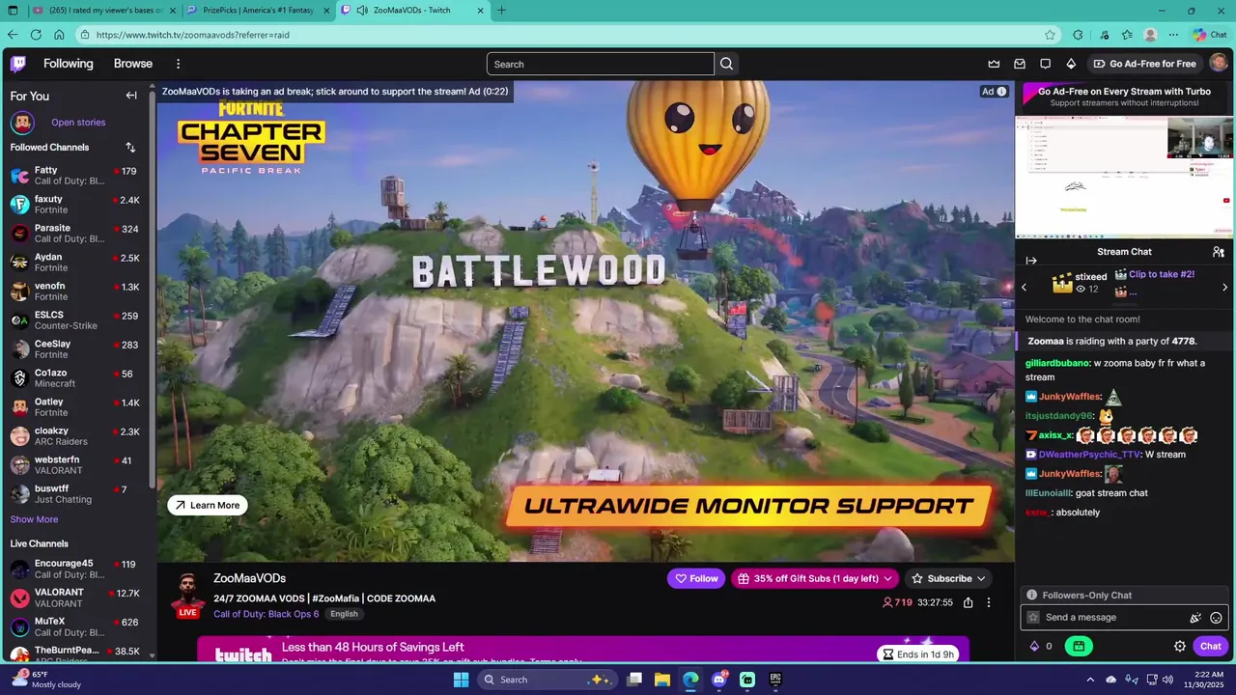Open Chat settings gear

1180,647
